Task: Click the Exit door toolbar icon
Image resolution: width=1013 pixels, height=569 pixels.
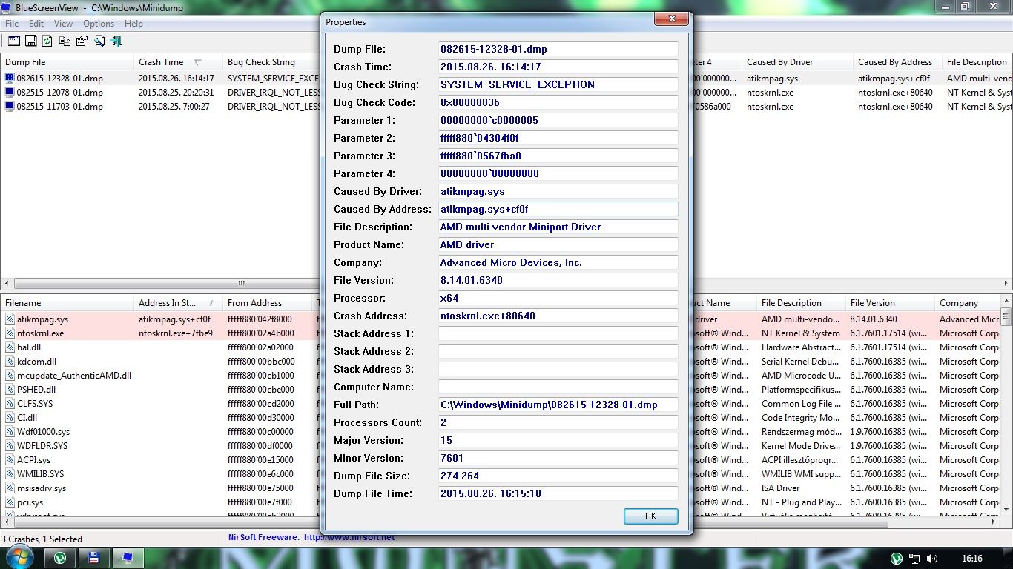Action: pyautogui.click(x=116, y=41)
